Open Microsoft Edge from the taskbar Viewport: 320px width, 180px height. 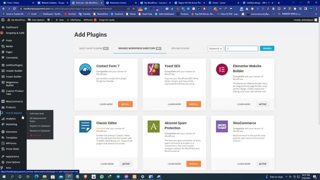click(36, 176)
